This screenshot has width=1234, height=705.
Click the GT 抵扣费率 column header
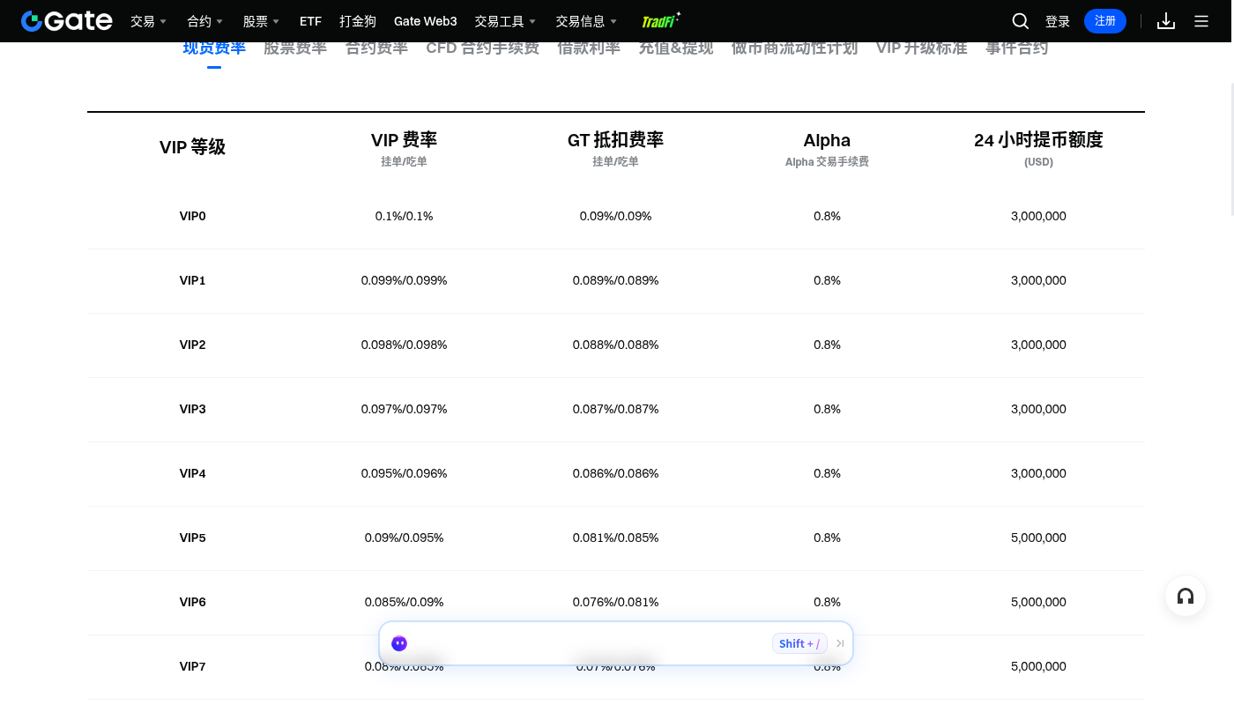(615, 139)
